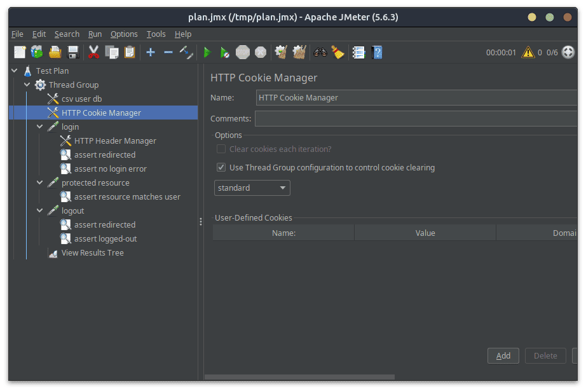Select View Results Tree in the tree
The image size is (586, 391).
click(x=92, y=253)
